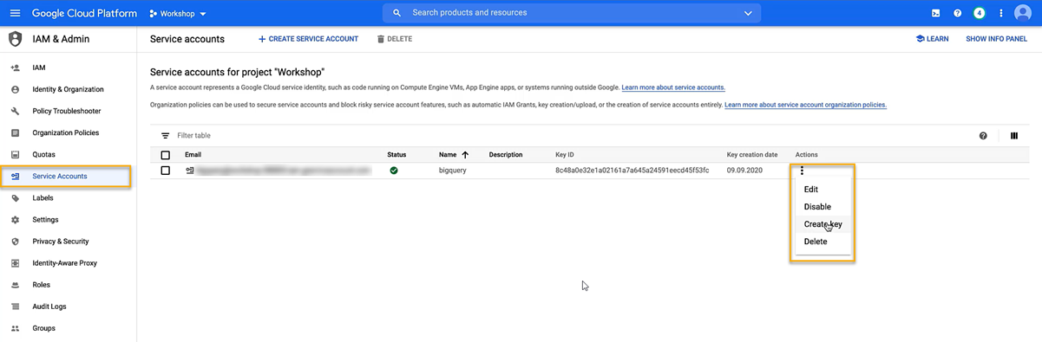The height and width of the screenshot is (342, 1042).
Task: Open Privacy & Security page
Action: coord(61,242)
